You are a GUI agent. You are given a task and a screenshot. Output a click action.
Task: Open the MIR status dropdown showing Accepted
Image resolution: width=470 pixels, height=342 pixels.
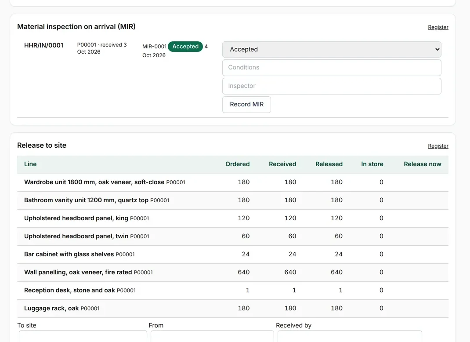tap(332, 50)
